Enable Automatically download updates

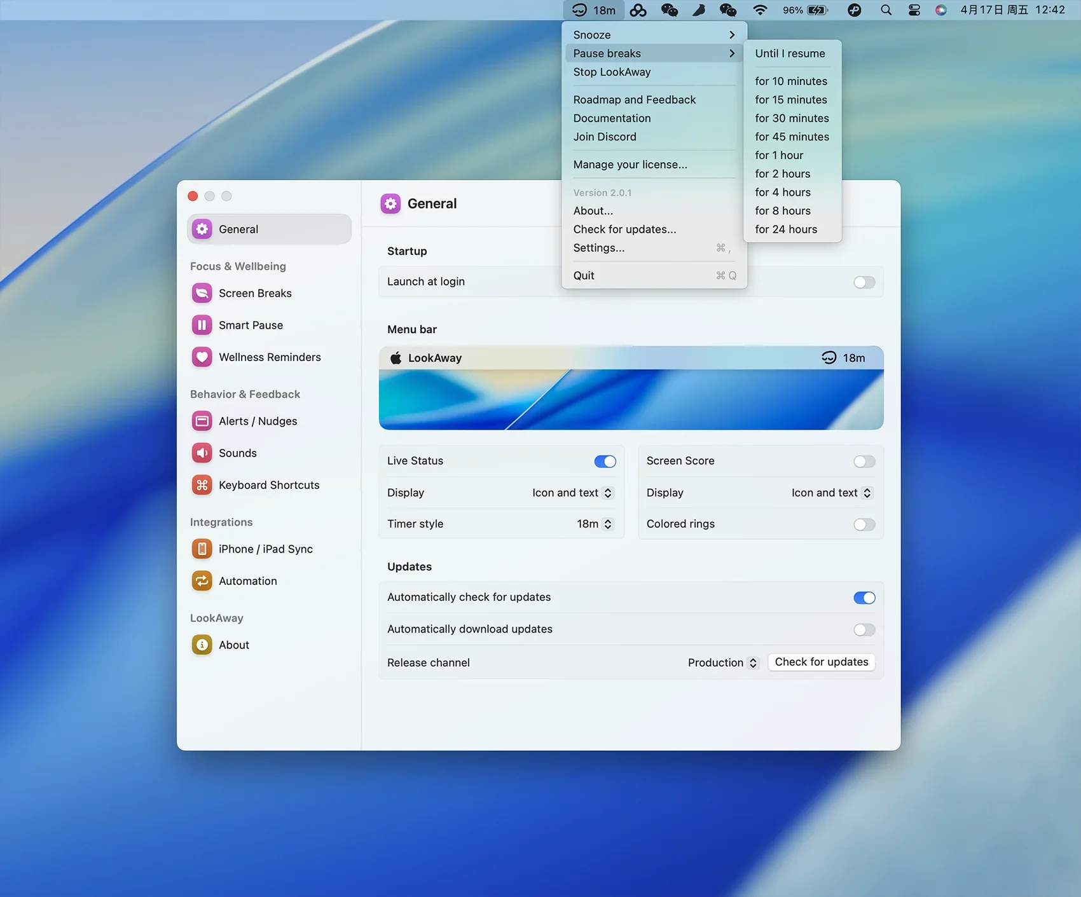pyautogui.click(x=864, y=629)
